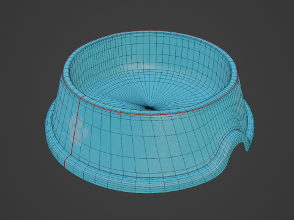Select the orange origin point of the bowl
This screenshot has width=294, height=220.
pyautogui.click(x=149, y=119)
